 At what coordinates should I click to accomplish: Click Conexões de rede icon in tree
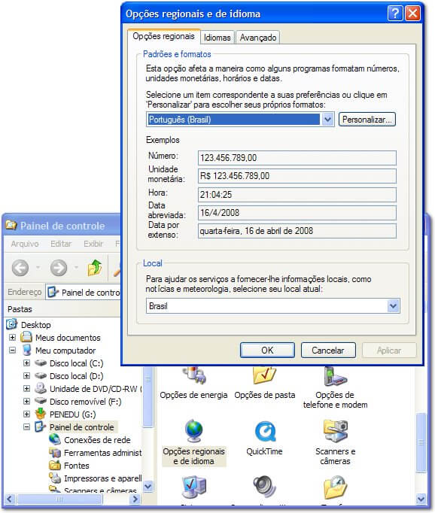point(55,439)
